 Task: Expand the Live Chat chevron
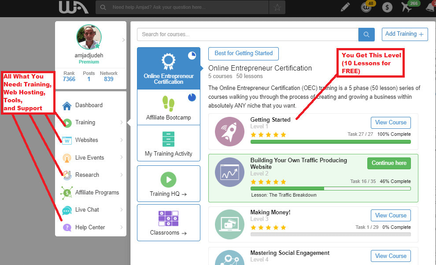pyautogui.click(x=122, y=209)
